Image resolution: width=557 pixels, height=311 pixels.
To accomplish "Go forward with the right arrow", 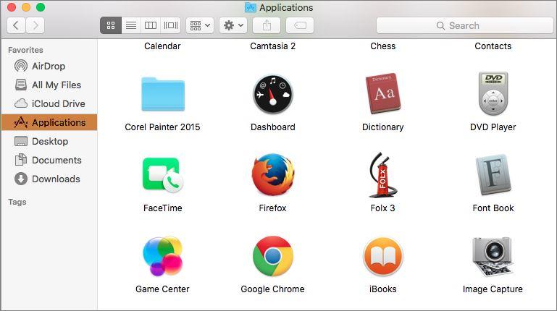I will (x=35, y=25).
